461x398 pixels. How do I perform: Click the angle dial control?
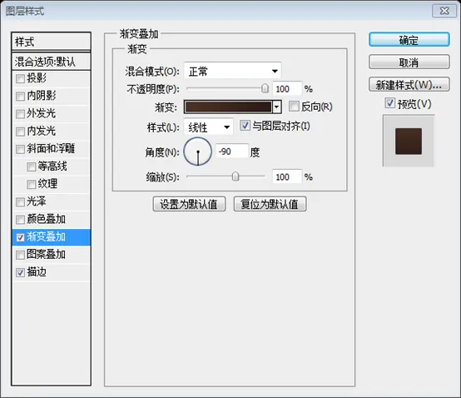point(197,152)
